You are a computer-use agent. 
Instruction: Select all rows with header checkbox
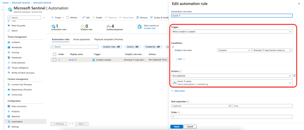(x=55, y=54)
